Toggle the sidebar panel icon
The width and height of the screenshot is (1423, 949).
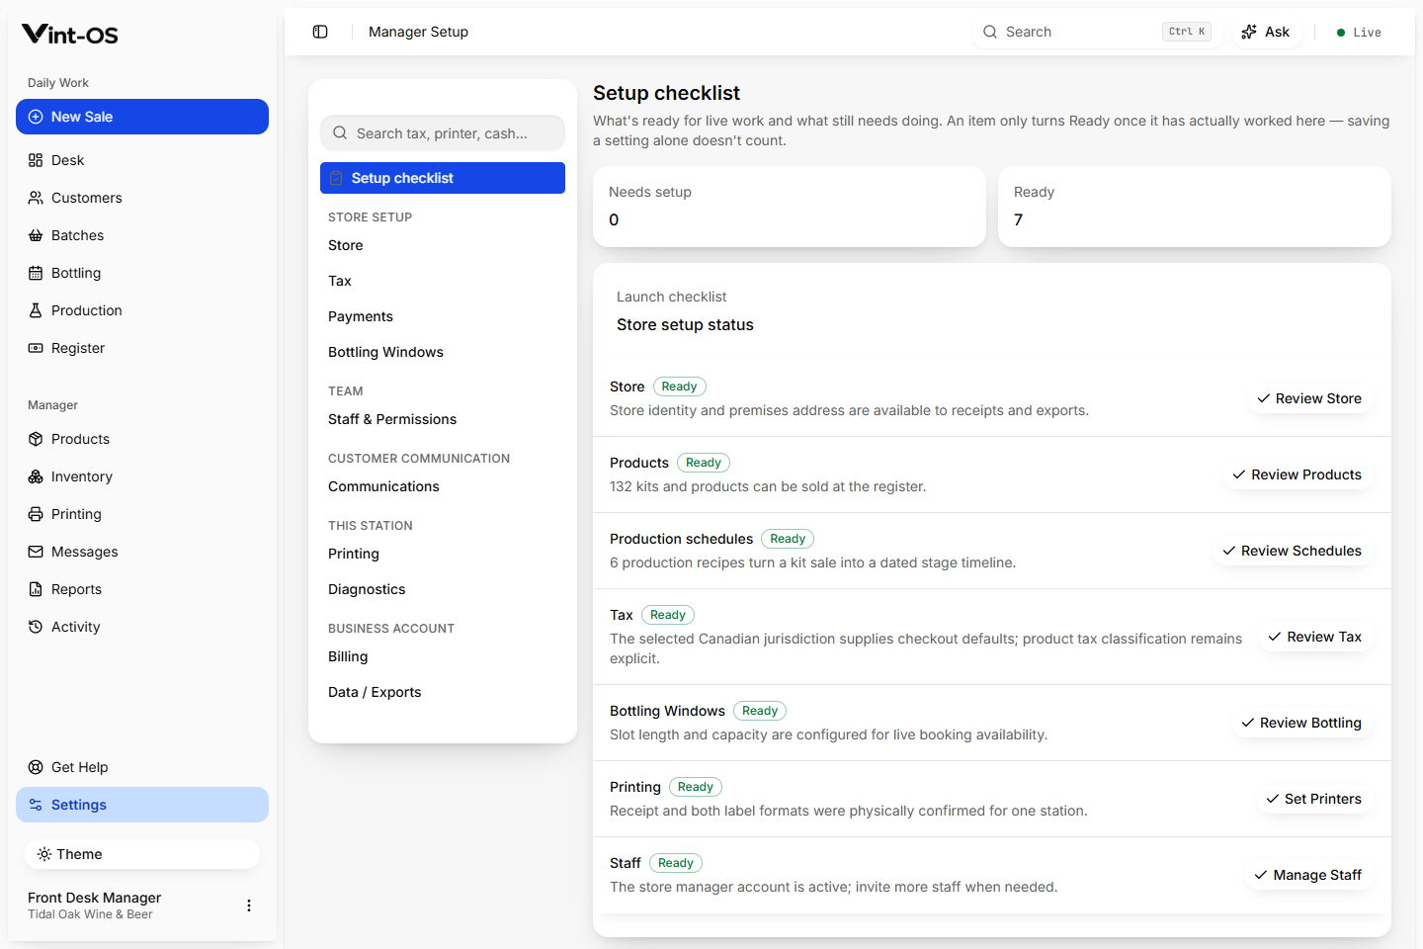pyautogui.click(x=320, y=32)
